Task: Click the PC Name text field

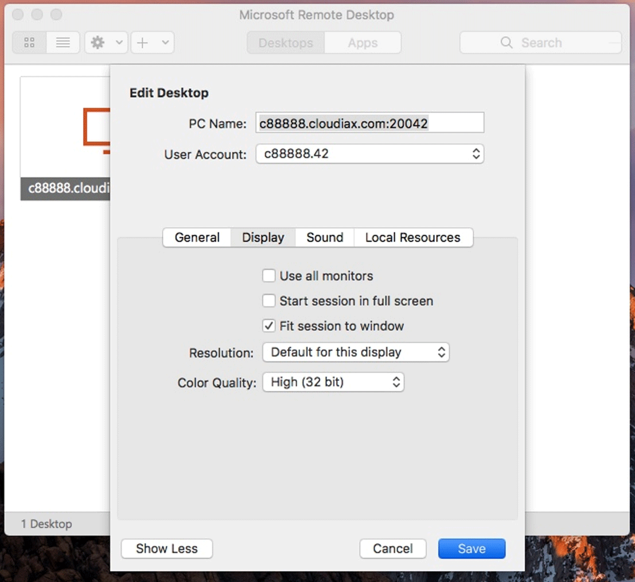Action: (370, 123)
